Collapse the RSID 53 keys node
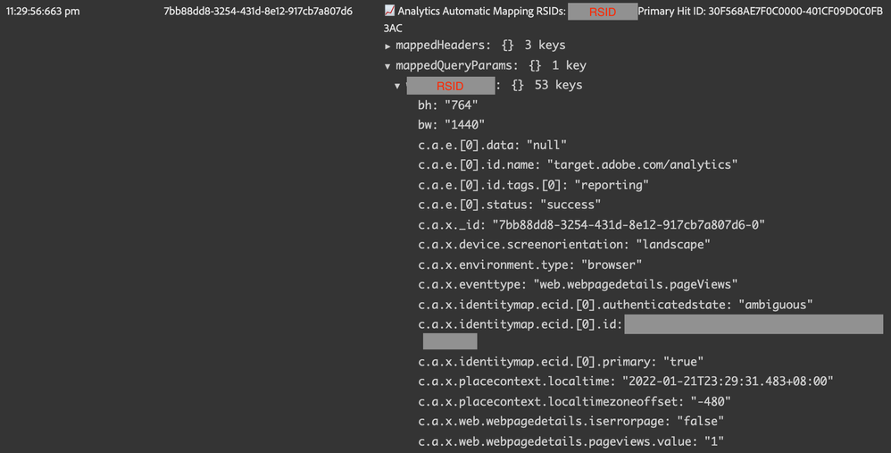The height and width of the screenshot is (453, 891). [x=397, y=87]
